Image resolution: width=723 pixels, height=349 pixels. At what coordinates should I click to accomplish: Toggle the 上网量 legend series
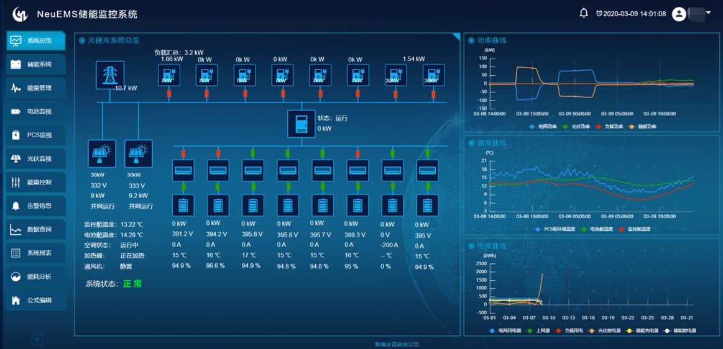[x=538, y=330]
